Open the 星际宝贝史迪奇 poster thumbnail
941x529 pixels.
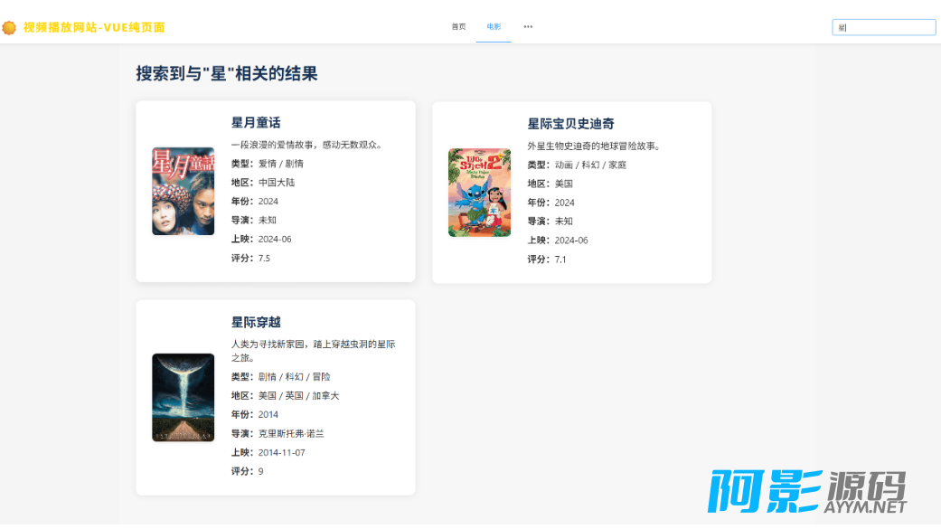[x=479, y=192]
